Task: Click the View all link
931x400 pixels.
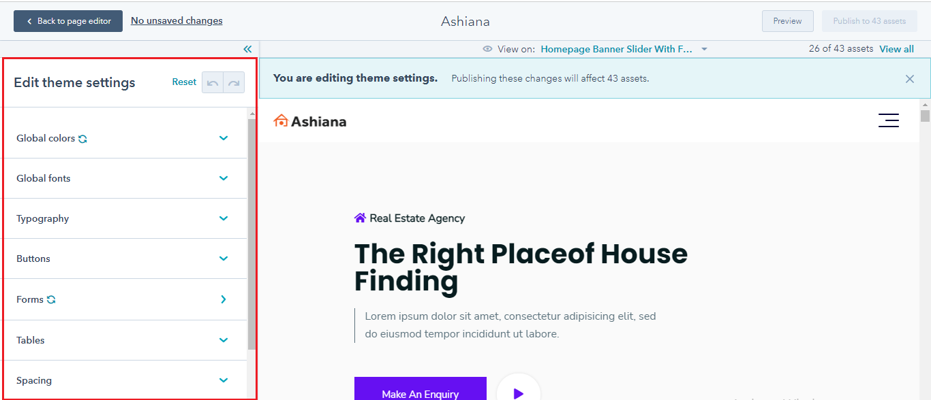Action: click(x=896, y=49)
